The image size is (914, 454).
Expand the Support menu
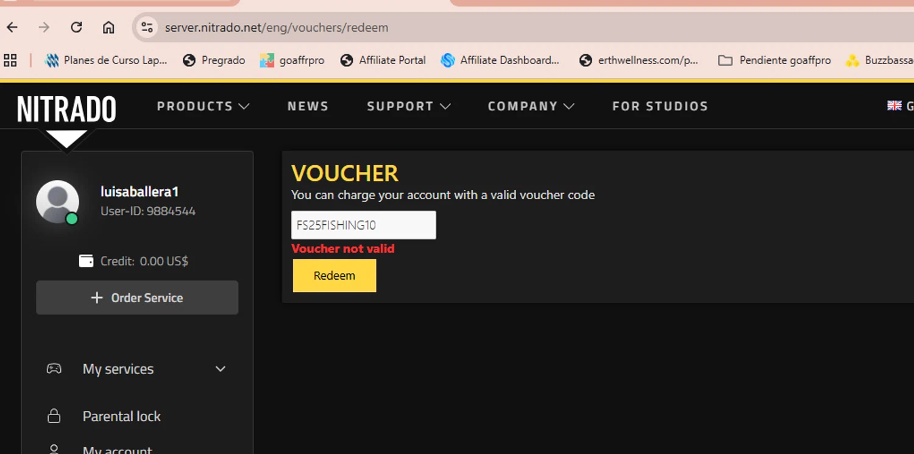pyautogui.click(x=408, y=106)
